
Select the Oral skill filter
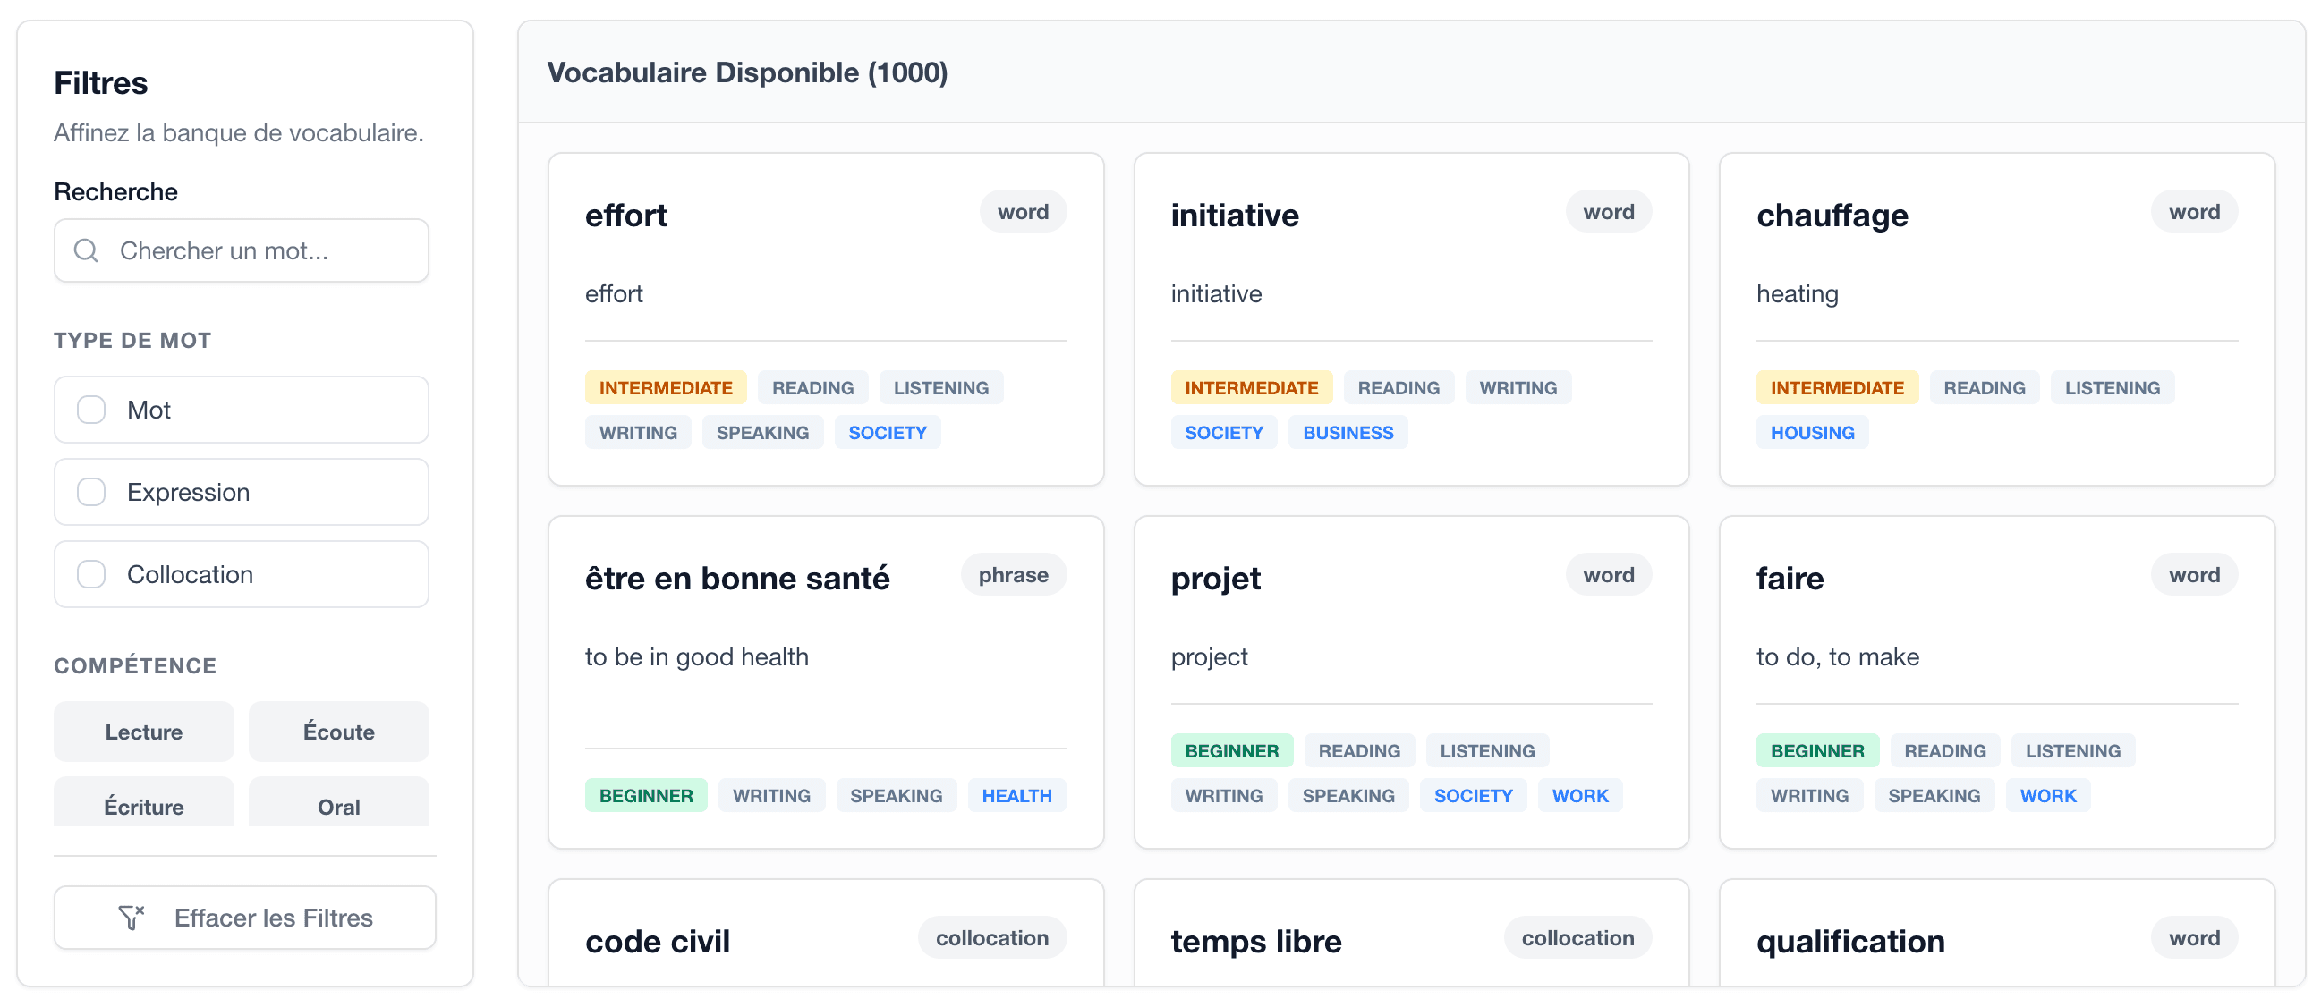pyautogui.click(x=339, y=803)
